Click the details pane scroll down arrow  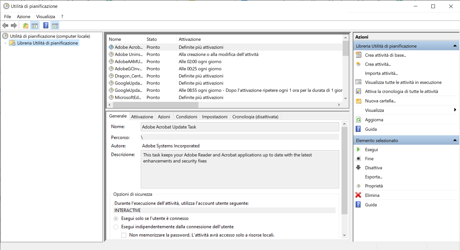[x=344, y=235]
